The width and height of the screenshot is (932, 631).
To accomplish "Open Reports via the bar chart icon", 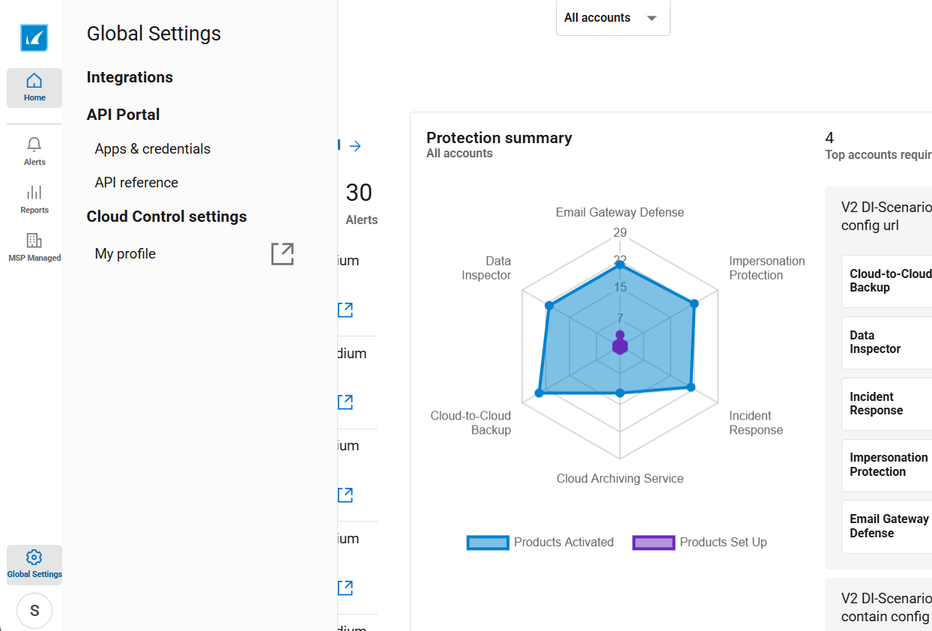I will coord(34,199).
